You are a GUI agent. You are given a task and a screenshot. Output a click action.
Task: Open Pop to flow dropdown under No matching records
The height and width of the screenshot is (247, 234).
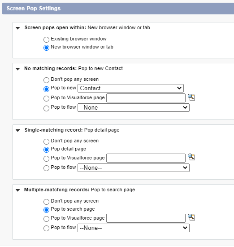[134, 108]
